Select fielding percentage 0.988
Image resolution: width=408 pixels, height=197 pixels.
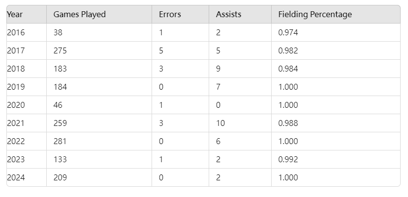coord(288,123)
